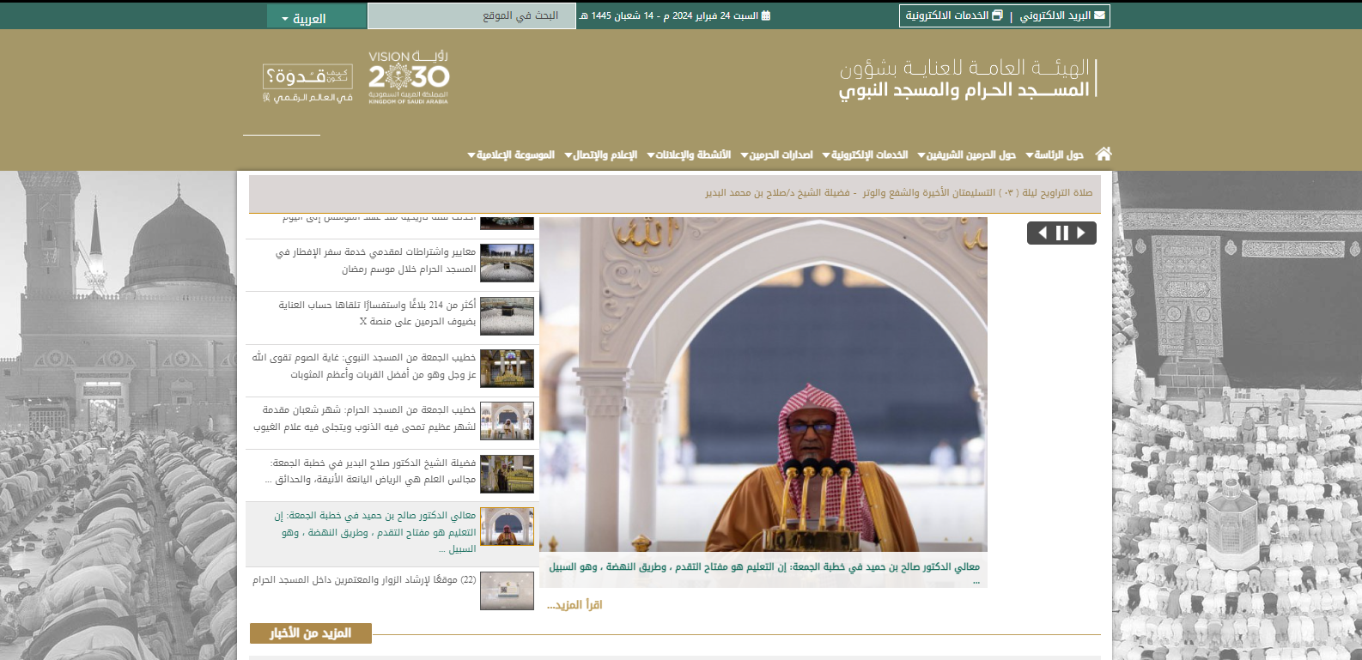Expand the حول الرئاسة menu
1362x660 pixels.
(1055, 155)
